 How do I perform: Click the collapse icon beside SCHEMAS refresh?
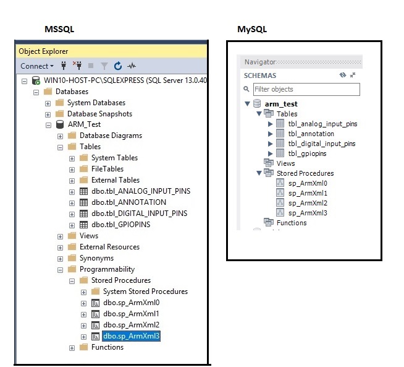click(x=353, y=75)
